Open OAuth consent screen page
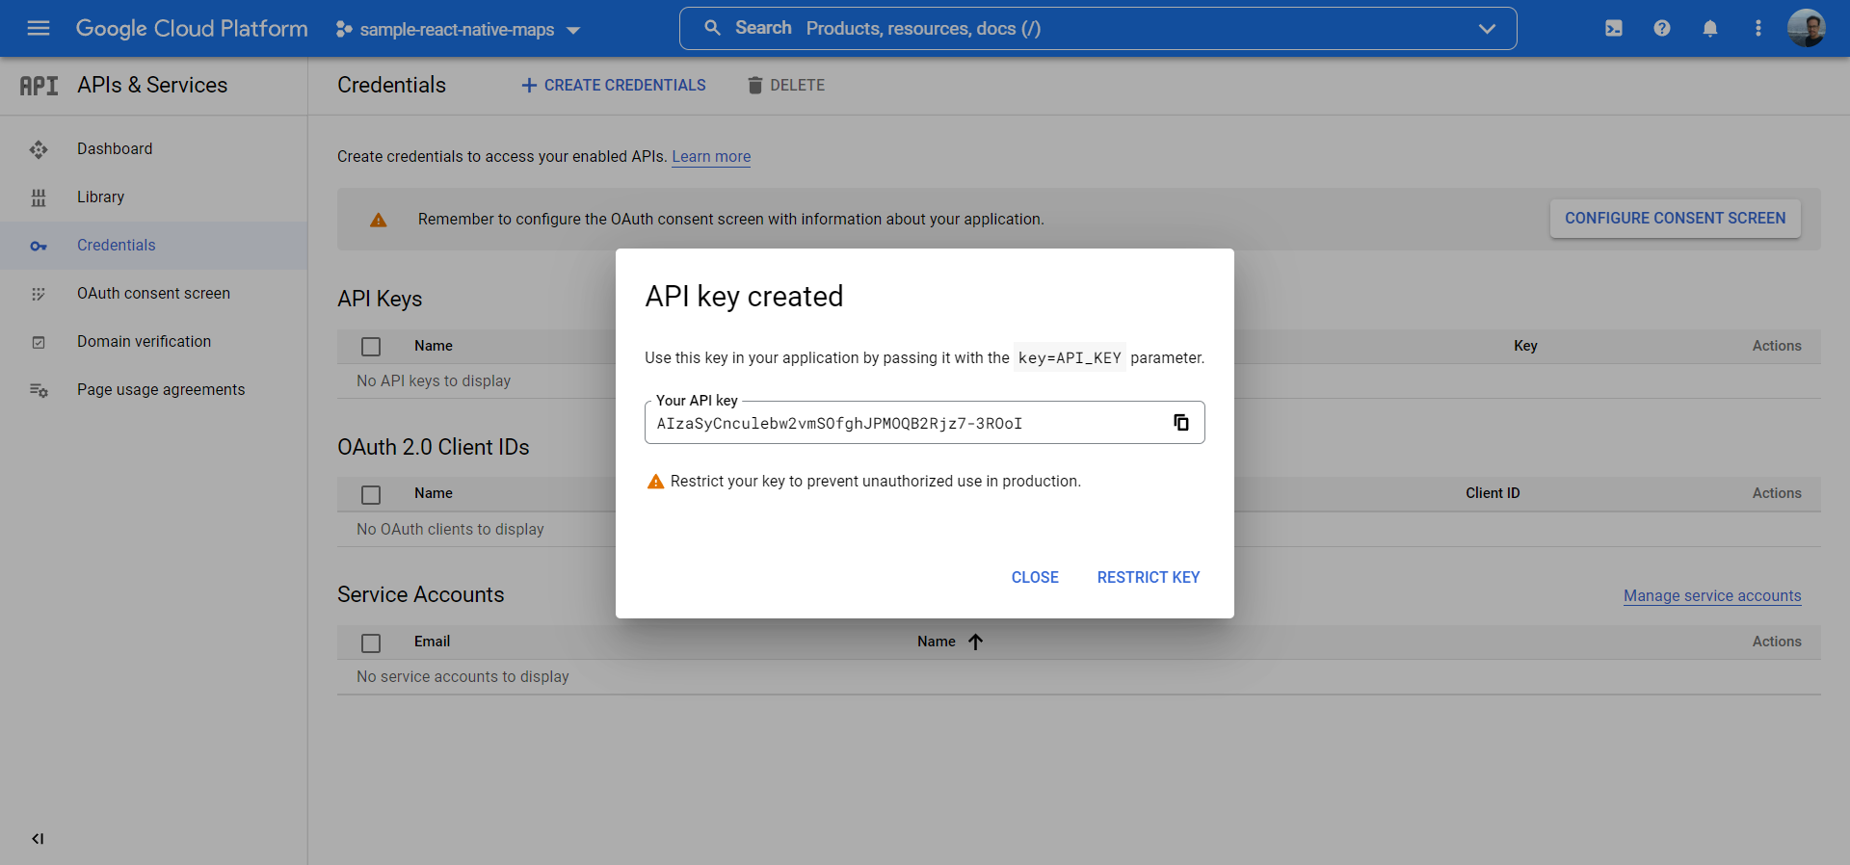1850x865 pixels. (x=154, y=294)
